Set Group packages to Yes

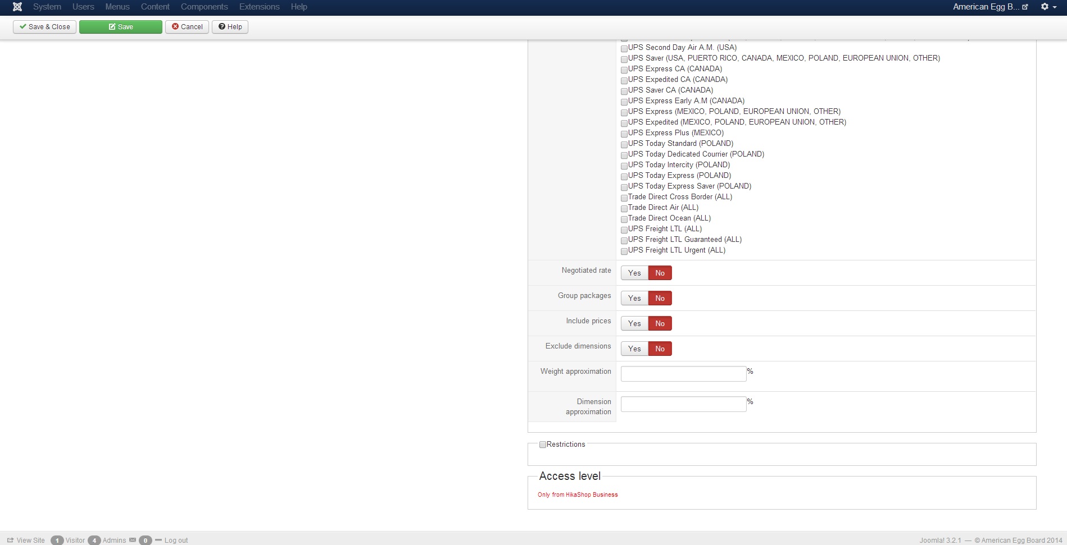[634, 299]
